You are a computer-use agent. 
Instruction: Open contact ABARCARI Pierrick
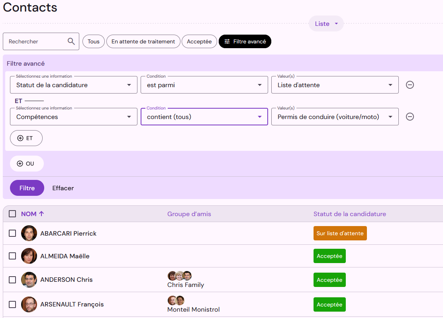coord(69,233)
